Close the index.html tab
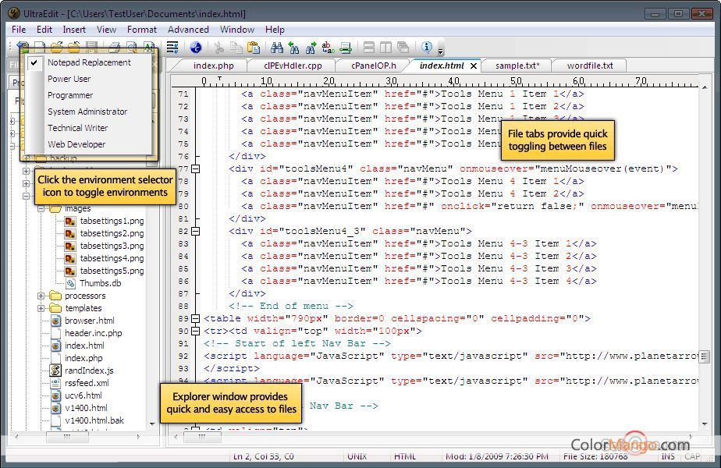Screen dimensions: 721x468 [x=473, y=66]
